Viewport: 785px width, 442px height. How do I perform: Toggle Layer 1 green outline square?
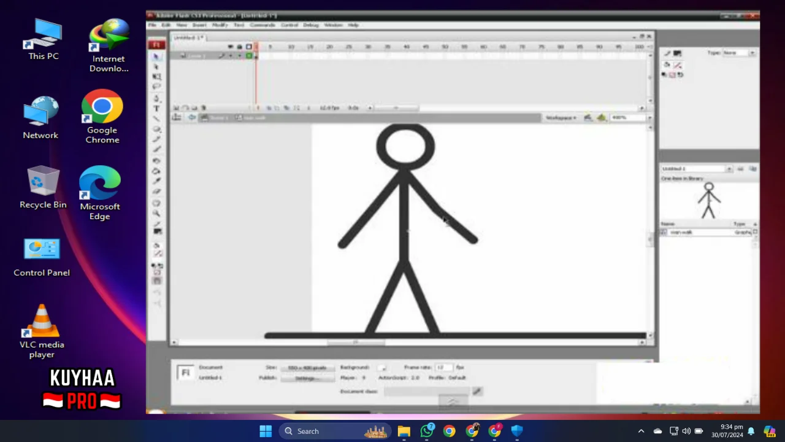click(248, 56)
